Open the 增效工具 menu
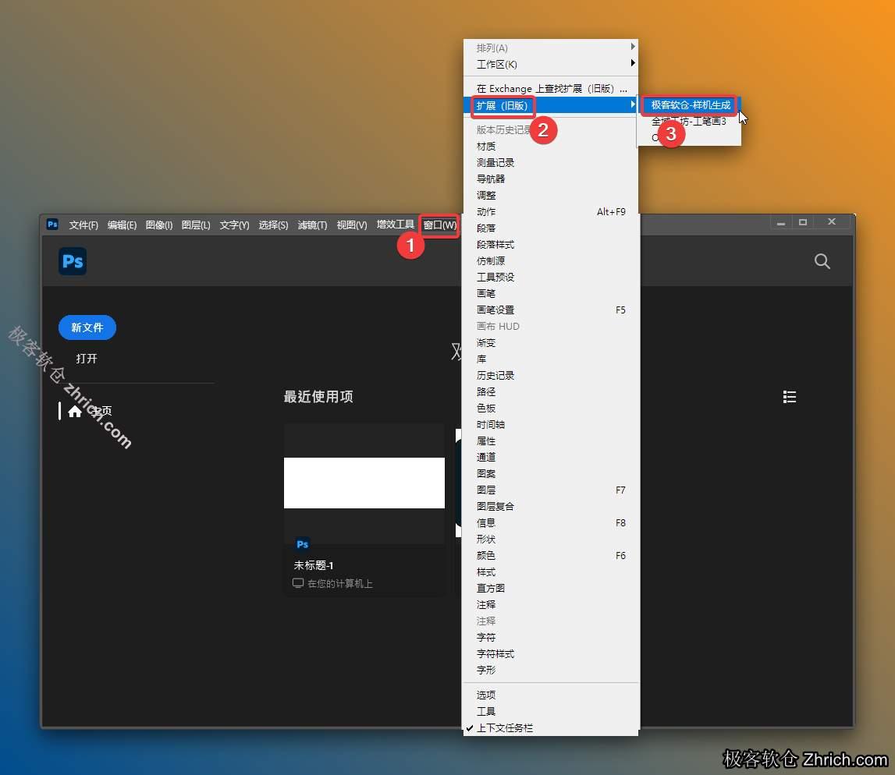Viewport: 895px width, 775px height. tap(395, 225)
